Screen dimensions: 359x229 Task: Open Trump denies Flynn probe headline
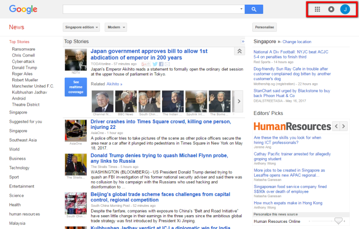click(x=159, y=158)
